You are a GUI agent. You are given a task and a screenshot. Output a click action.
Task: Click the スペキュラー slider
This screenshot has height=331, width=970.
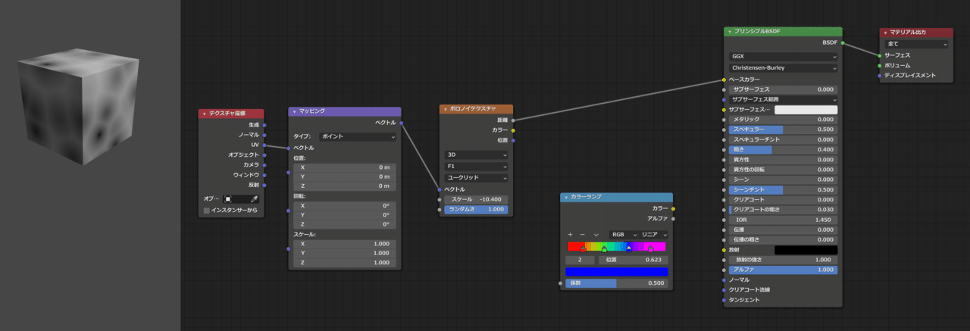[x=784, y=130]
